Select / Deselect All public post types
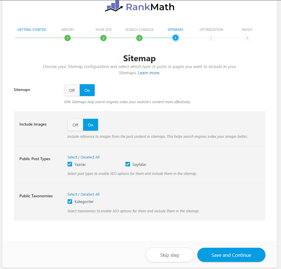Image resolution: width=281 pixels, height=269 pixels. pos(83,157)
